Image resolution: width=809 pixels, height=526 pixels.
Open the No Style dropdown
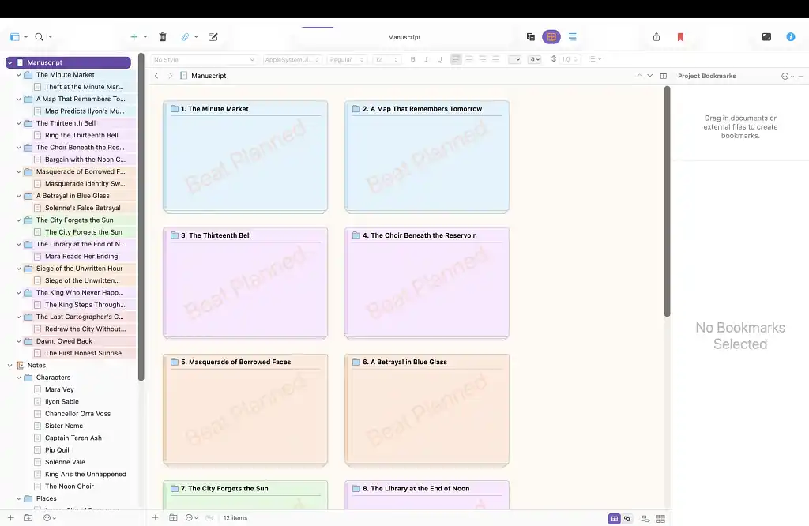click(x=204, y=60)
